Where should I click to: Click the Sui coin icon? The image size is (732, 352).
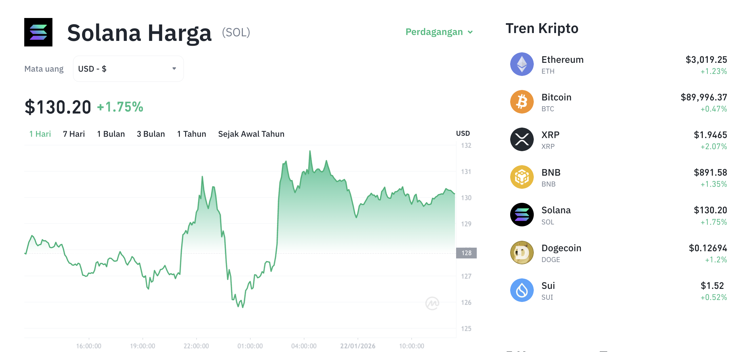tap(522, 290)
